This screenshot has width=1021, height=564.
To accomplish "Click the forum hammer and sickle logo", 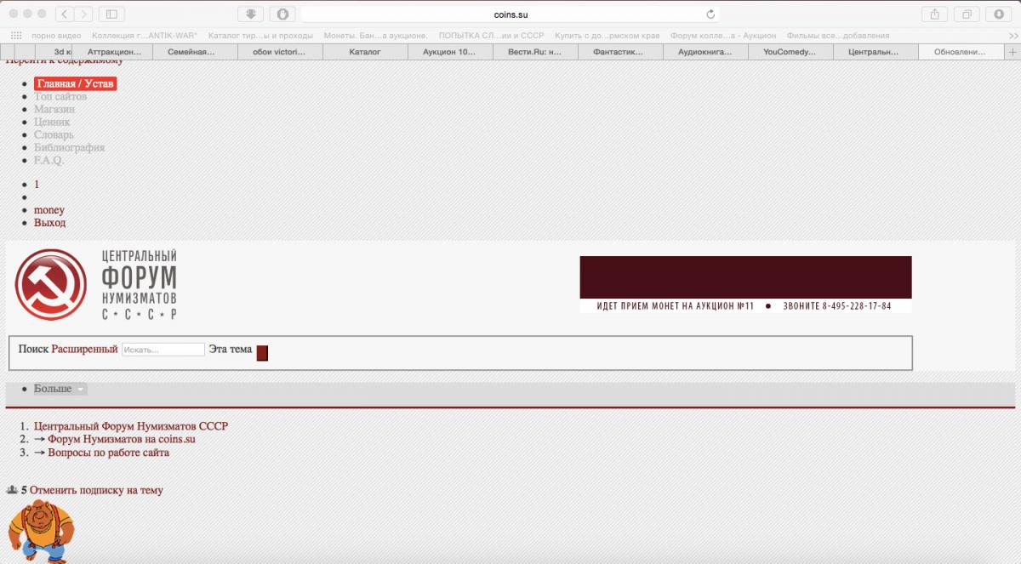I will coord(51,285).
